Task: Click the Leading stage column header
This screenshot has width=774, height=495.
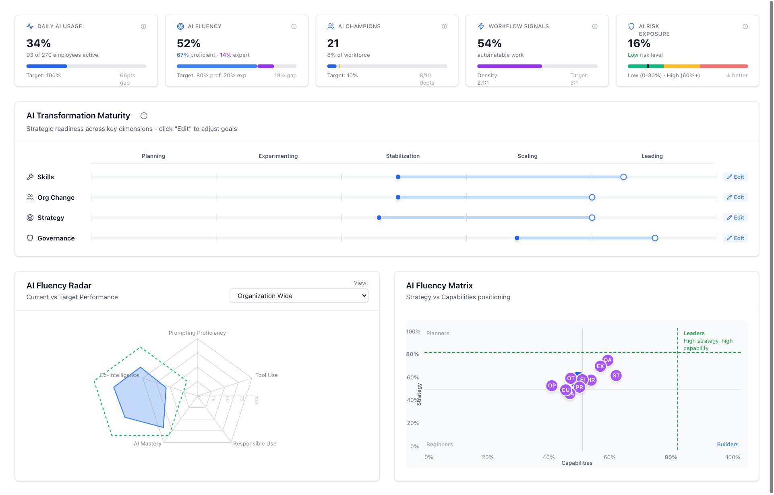Action: pos(652,156)
